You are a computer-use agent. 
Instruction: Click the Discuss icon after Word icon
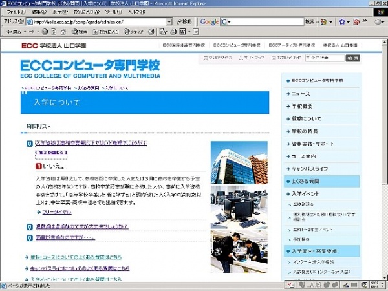(x=196, y=32)
